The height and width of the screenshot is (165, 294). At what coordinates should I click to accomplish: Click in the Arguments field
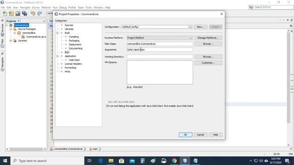point(160,49)
